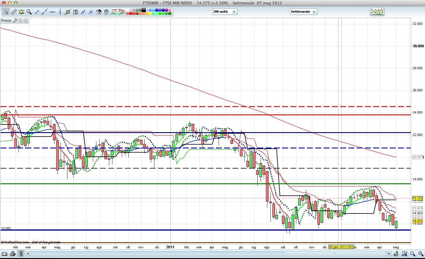This screenshot has height=259, width=425.
Task: Pick the black color swatch
Action: point(144,10)
